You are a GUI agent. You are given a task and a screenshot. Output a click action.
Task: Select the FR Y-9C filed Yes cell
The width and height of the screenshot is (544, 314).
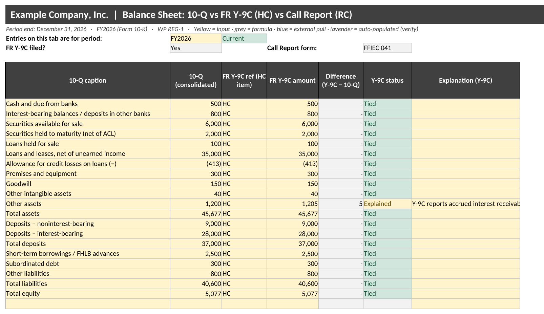coord(196,48)
